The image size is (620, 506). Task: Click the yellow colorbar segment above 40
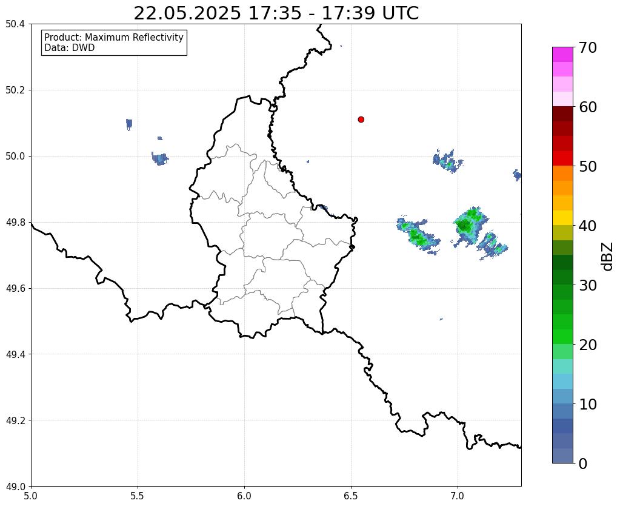click(562, 218)
